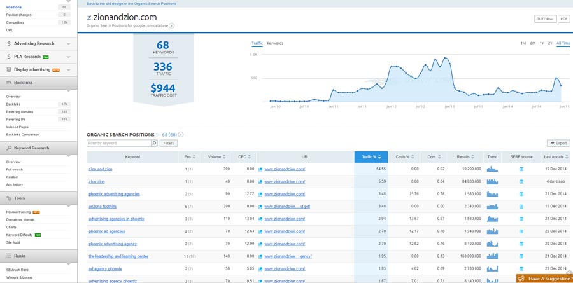Open external link icon in arizona foothills row
The width and height of the screenshot is (573, 283).
[260, 207]
